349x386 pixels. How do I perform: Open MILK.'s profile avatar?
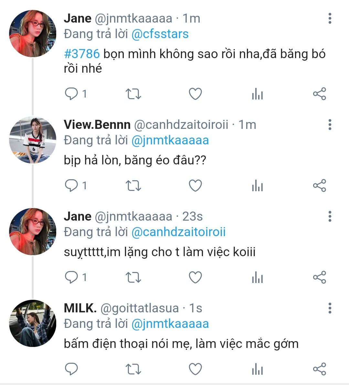click(33, 323)
